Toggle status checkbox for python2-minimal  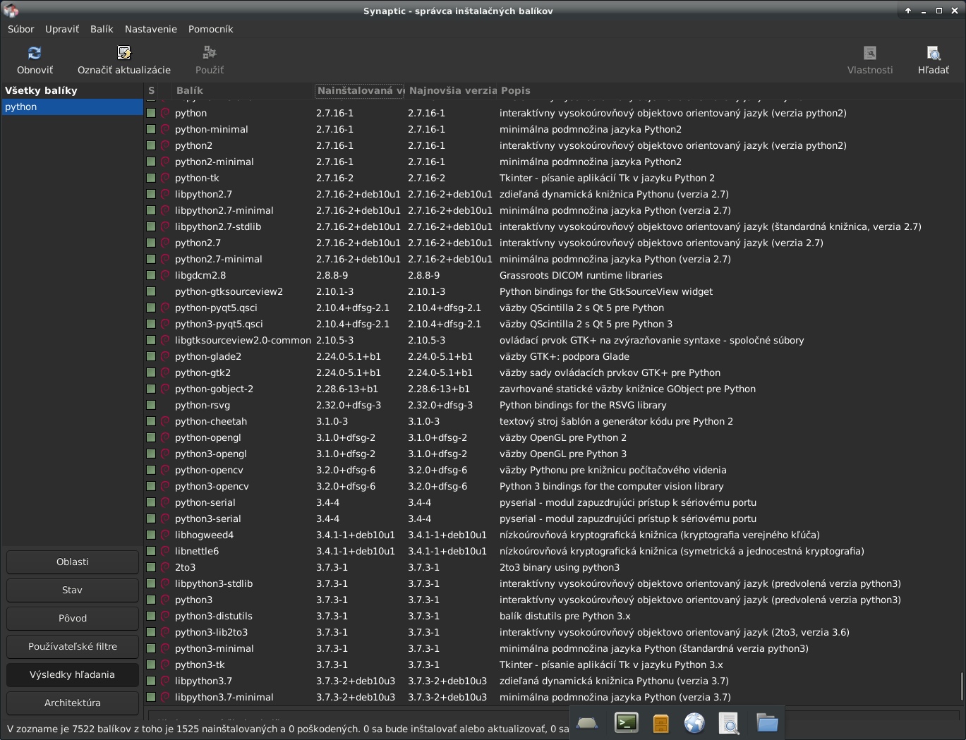[151, 162]
